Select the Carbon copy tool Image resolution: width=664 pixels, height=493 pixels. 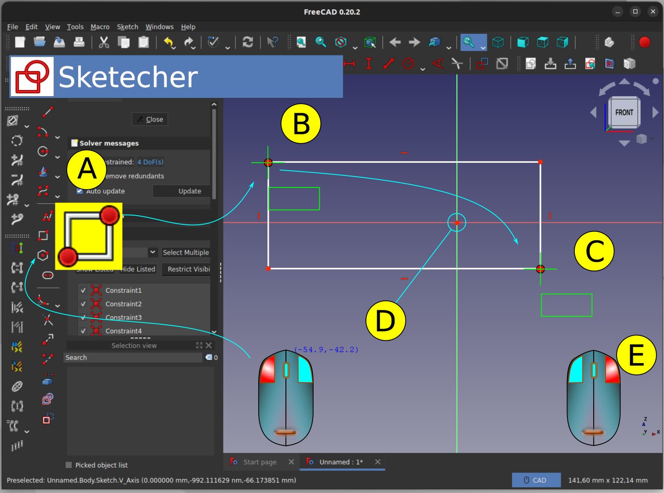click(x=47, y=399)
